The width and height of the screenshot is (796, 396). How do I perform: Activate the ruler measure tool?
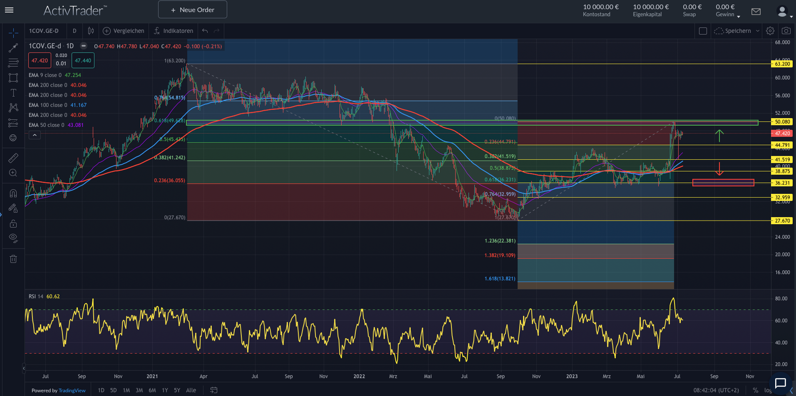pos(13,158)
